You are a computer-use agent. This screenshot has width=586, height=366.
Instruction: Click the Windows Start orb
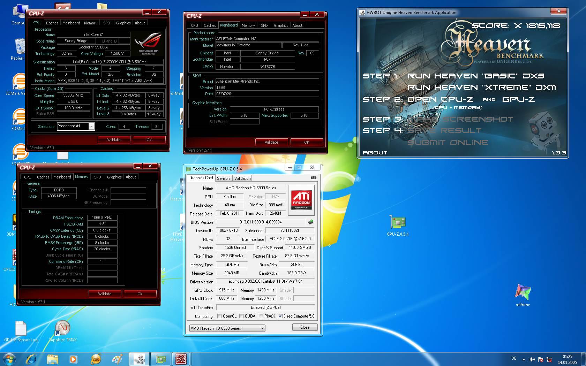pyautogui.click(x=9, y=359)
